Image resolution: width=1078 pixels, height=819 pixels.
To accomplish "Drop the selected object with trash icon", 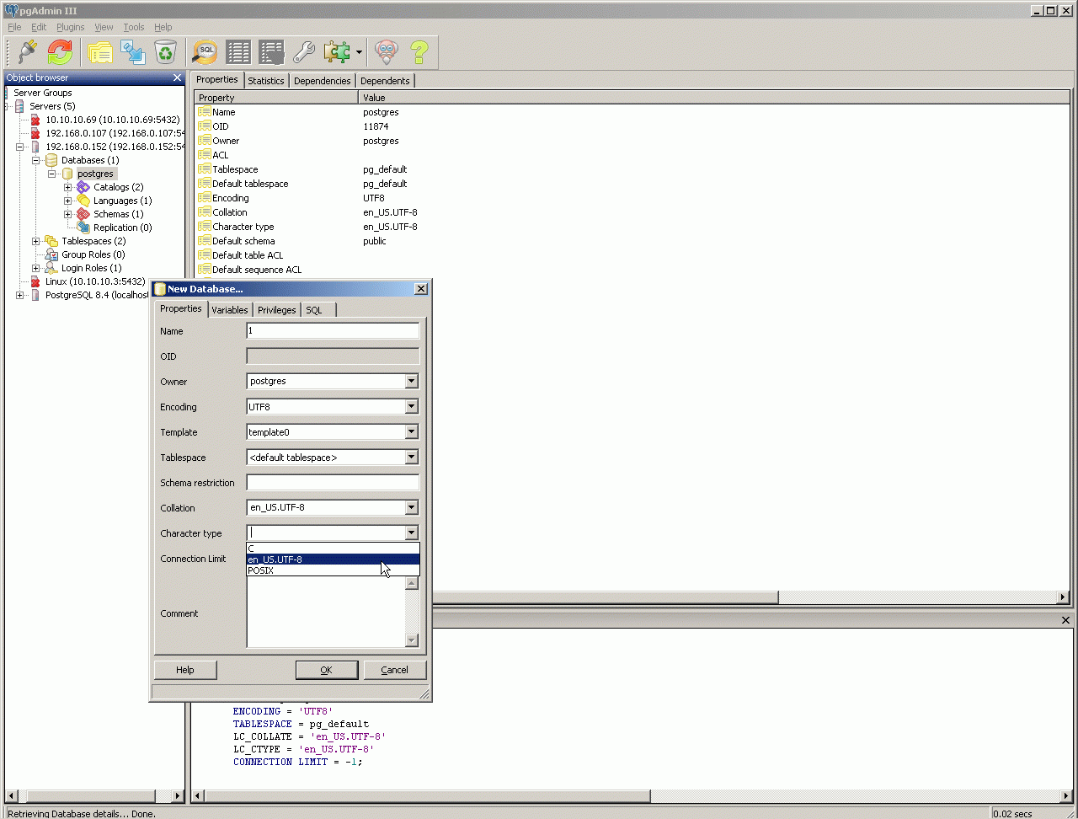I will (166, 52).
